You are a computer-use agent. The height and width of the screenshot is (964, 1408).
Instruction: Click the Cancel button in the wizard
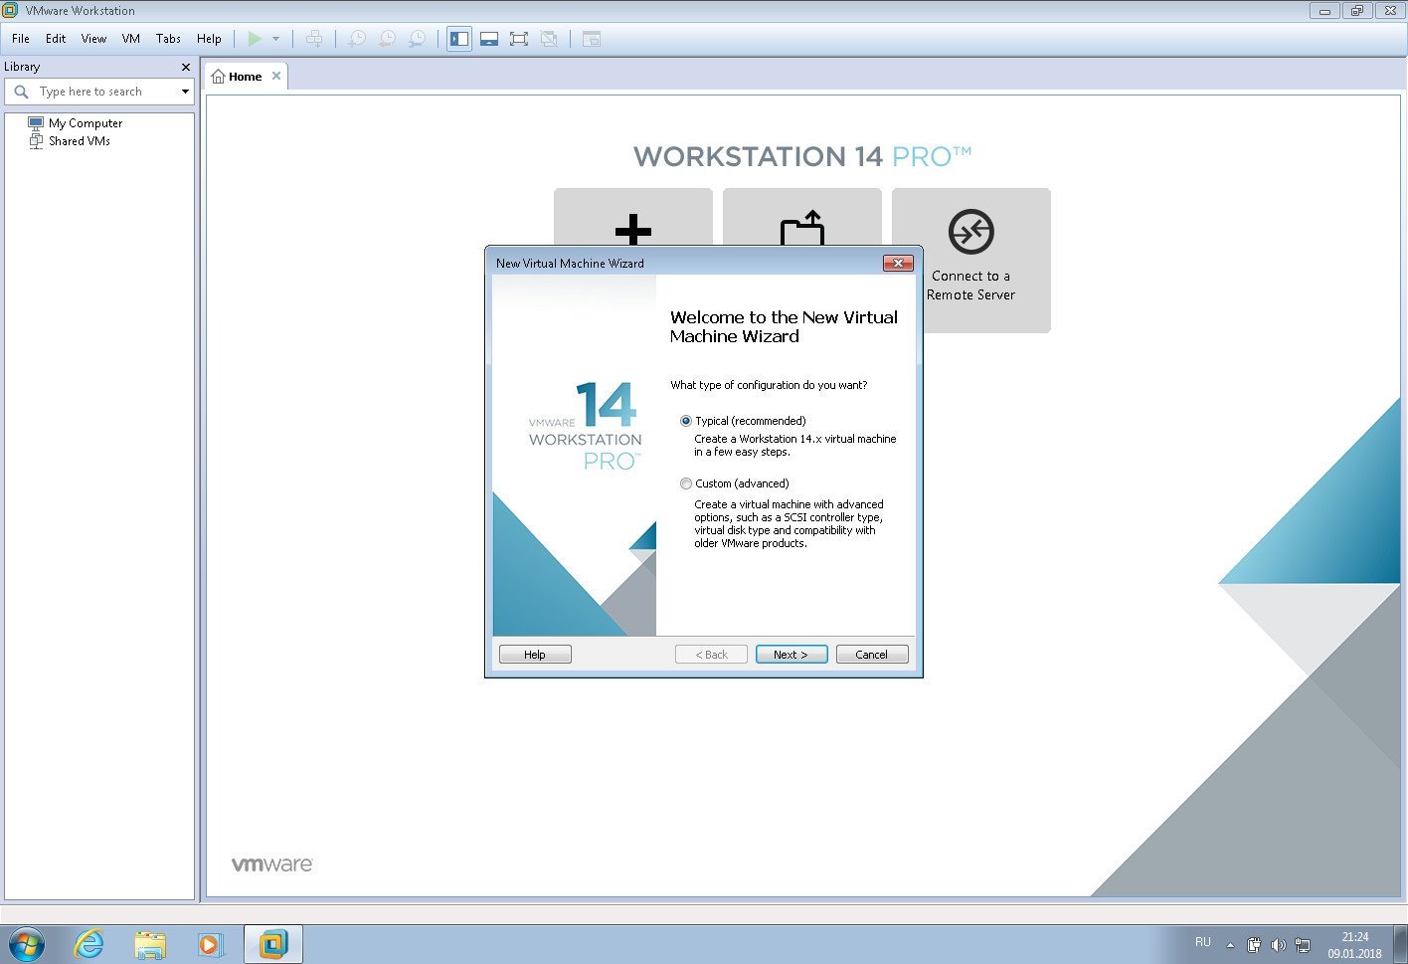click(872, 655)
